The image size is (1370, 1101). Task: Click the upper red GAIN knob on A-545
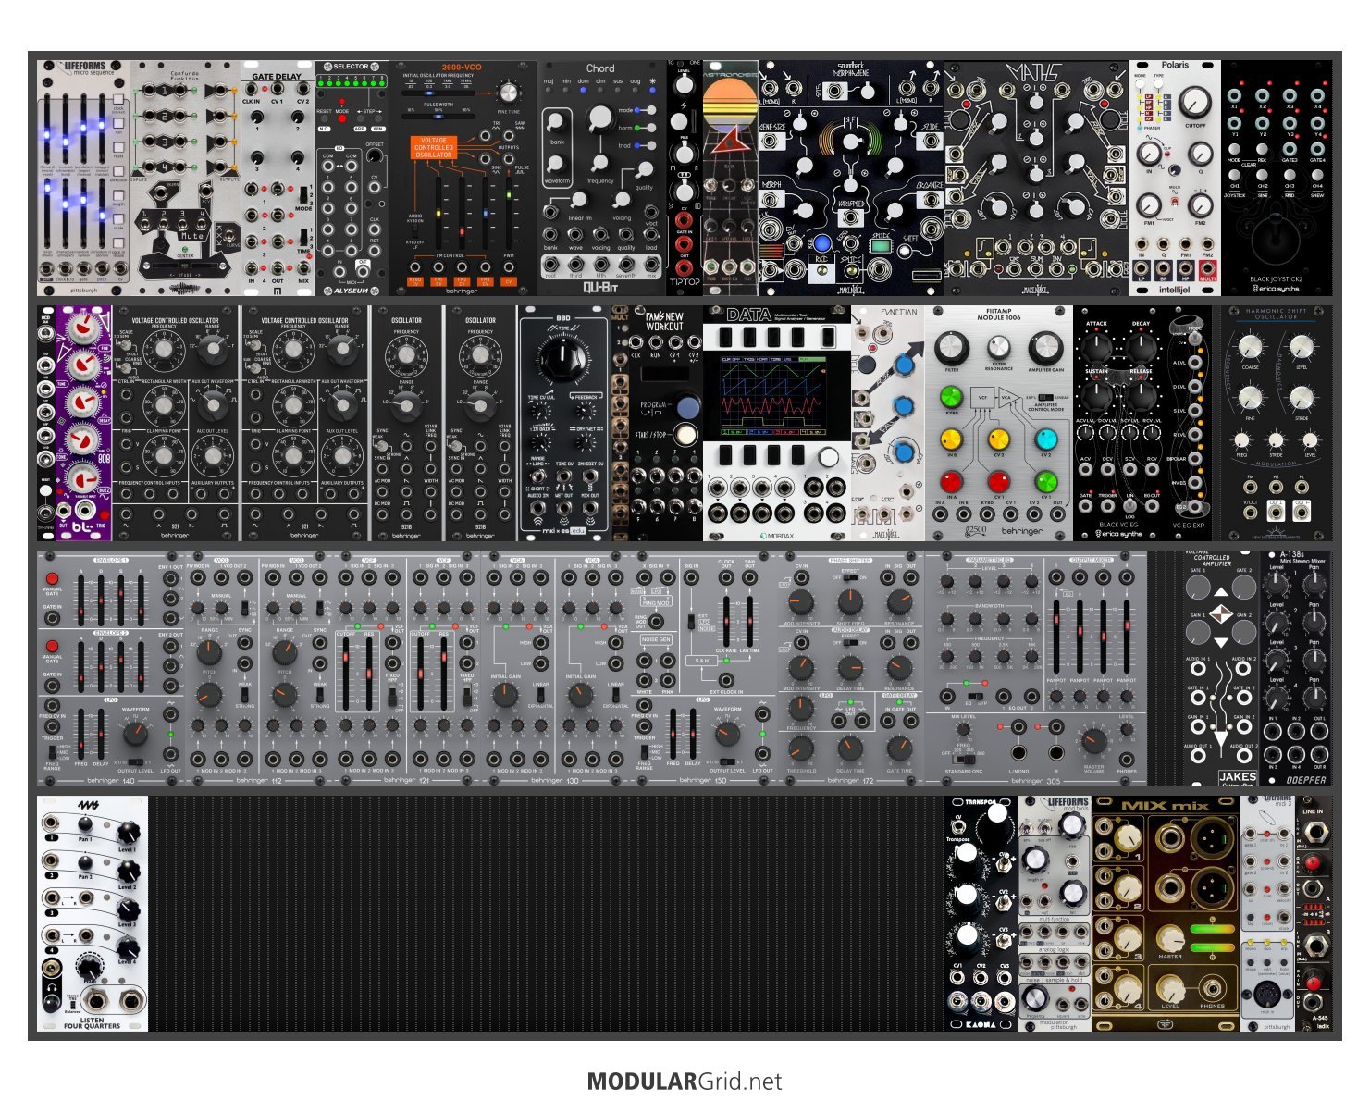click(x=1314, y=864)
